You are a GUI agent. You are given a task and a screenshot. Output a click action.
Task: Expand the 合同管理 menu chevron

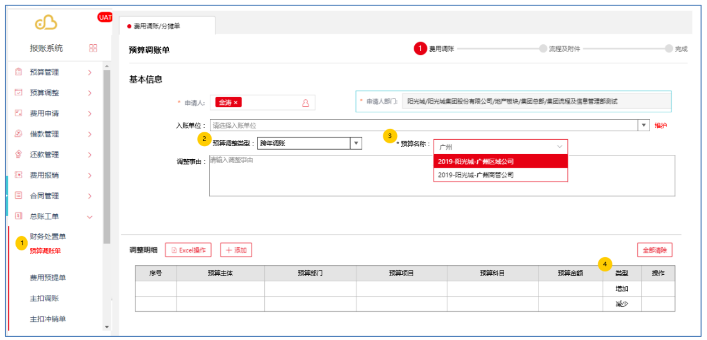(90, 196)
